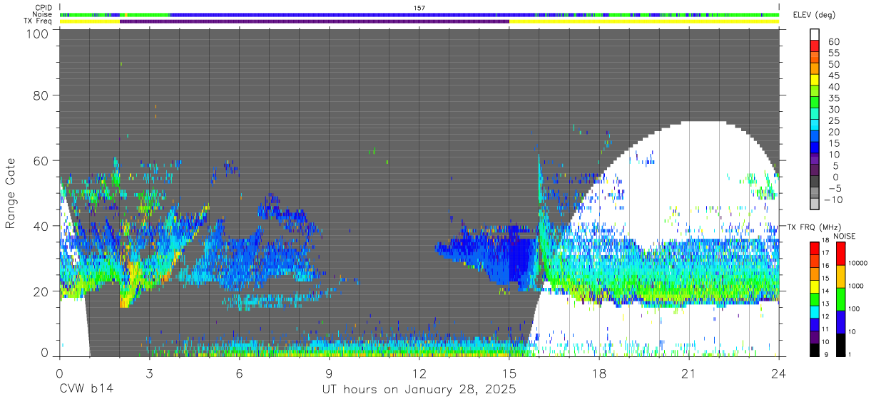Click the y-axis tick label "100"
This screenshot has height=404, width=876.
[37, 33]
